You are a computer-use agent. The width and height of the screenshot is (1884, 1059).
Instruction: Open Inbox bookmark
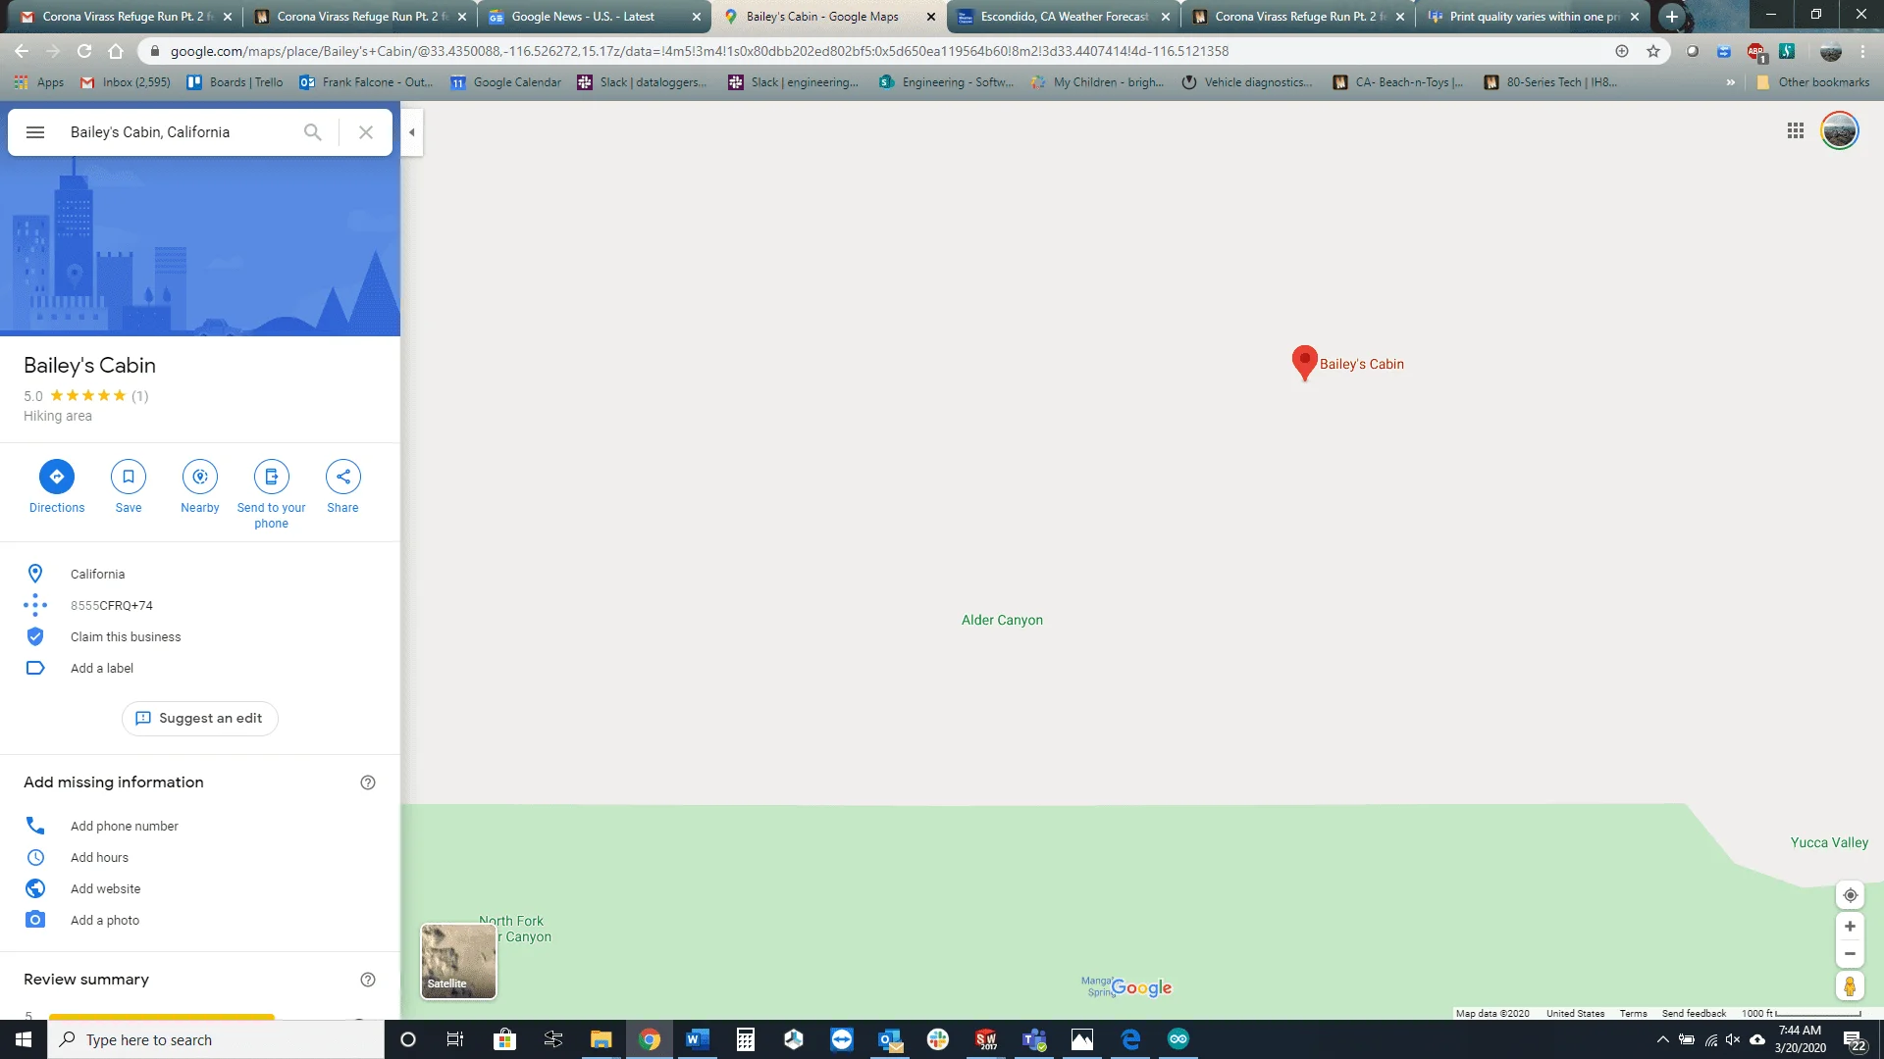(126, 82)
